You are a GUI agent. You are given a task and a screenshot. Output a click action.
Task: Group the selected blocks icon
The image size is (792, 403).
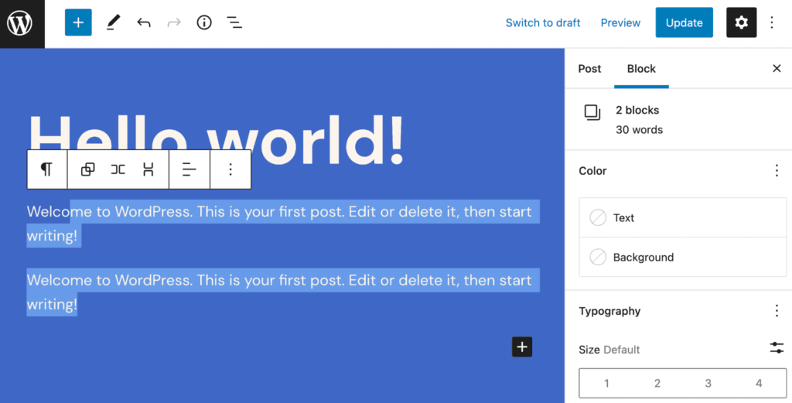tap(88, 169)
